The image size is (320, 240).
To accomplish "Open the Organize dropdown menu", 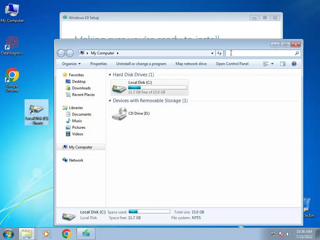I will [x=71, y=64].
